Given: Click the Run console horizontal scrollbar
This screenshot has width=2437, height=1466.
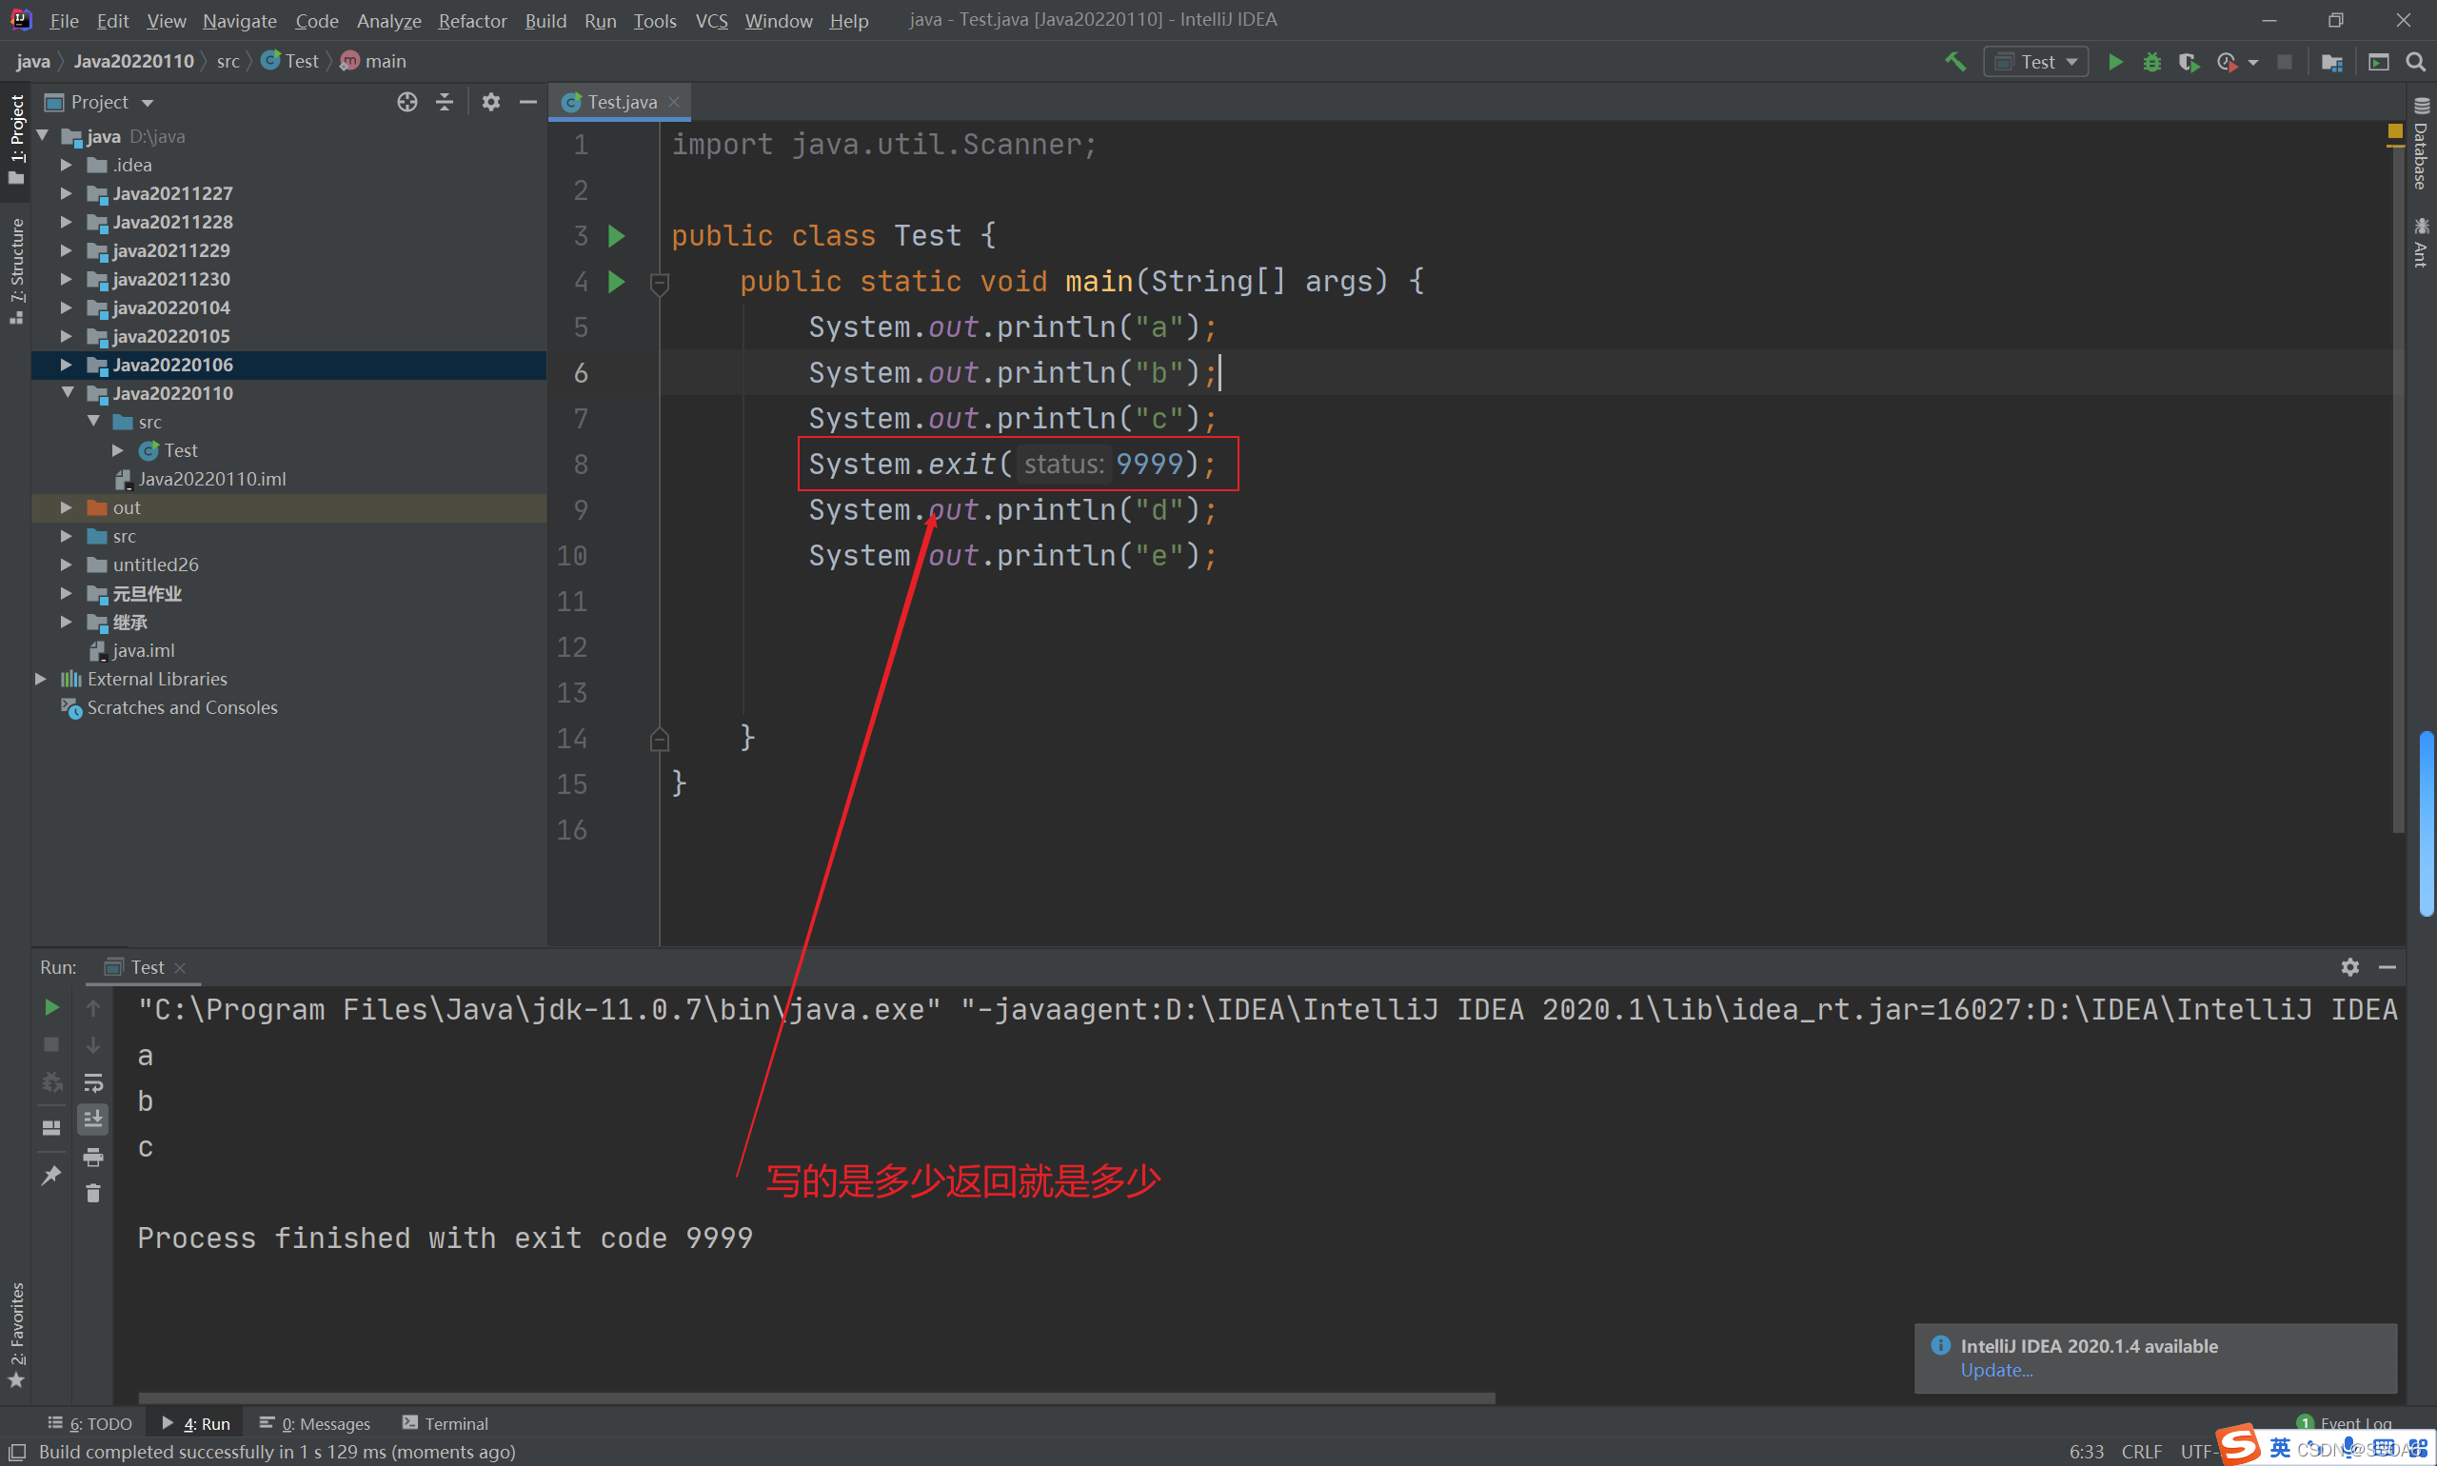Looking at the screenshot, I should (x=816, y=1397).
